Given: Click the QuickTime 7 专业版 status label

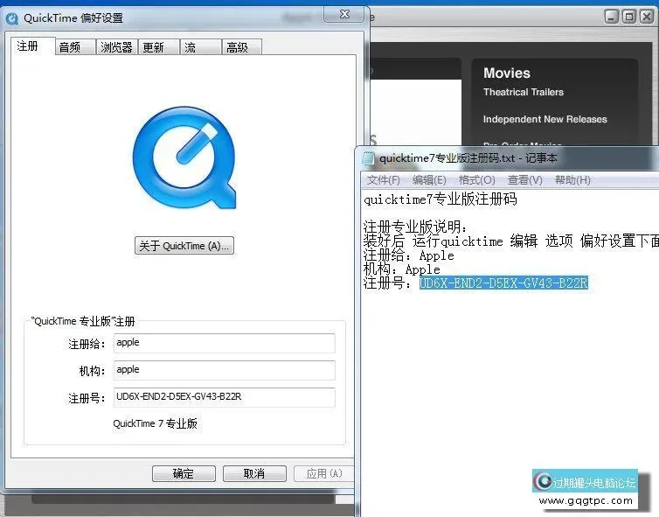Looking at the screenshot, I should [155, 423].
